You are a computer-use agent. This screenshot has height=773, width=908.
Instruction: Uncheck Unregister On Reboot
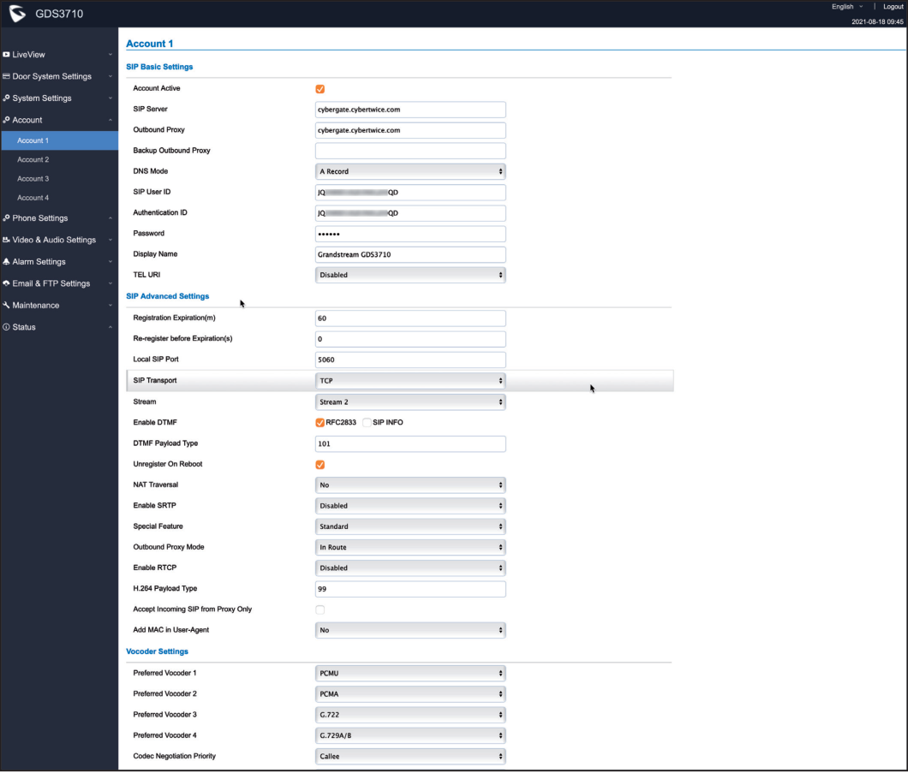pyautogui.click(x=320, y=464)
